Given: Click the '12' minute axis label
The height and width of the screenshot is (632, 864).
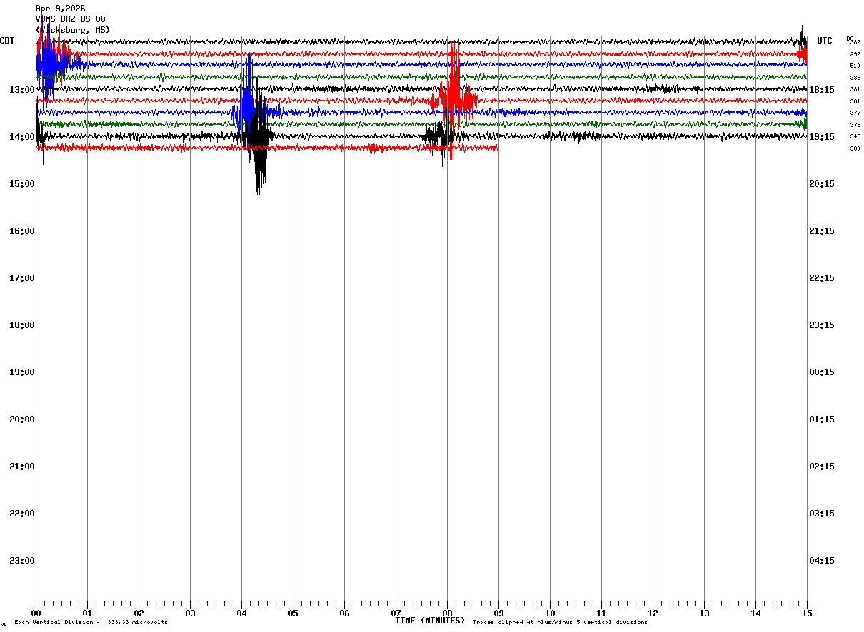Looking at the screenshot, I should [x=653, y=613].
